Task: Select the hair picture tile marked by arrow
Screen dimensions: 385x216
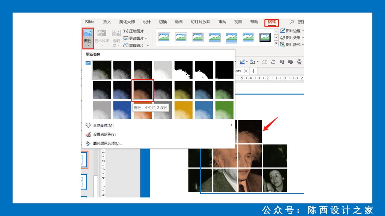Action: (250, 132)
